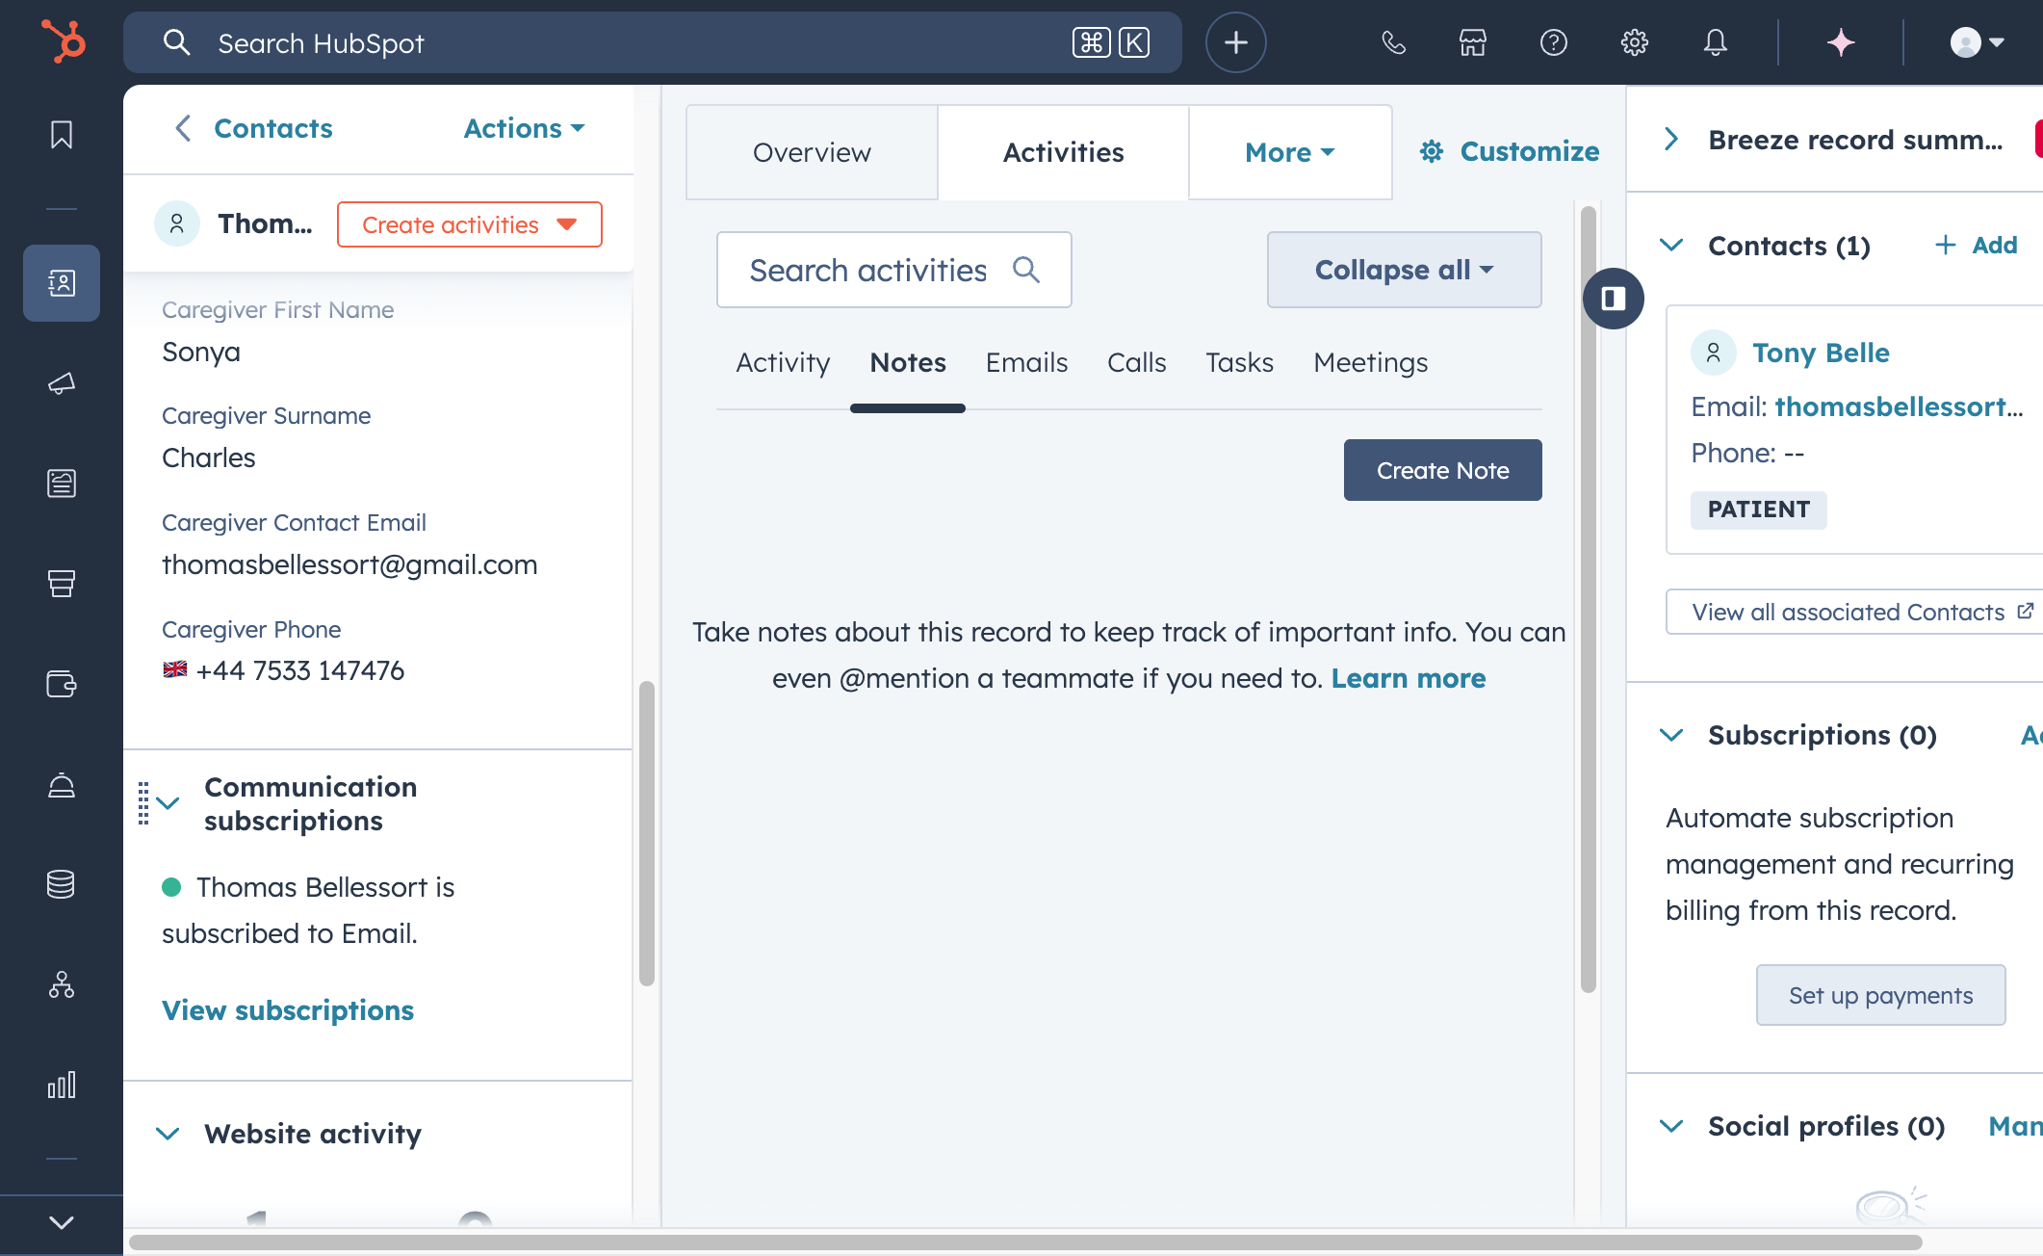
Task: Open the Help question mark icon
Action: point(1554,42)
